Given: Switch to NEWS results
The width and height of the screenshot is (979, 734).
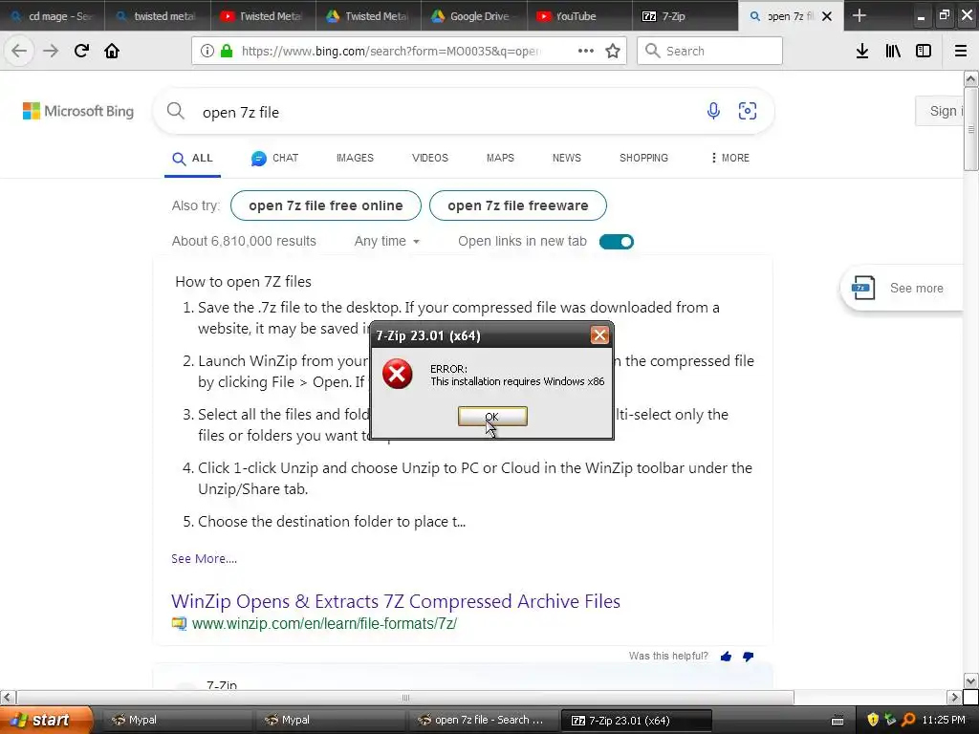Looking at the screenshot, I should tap(566, 158).
